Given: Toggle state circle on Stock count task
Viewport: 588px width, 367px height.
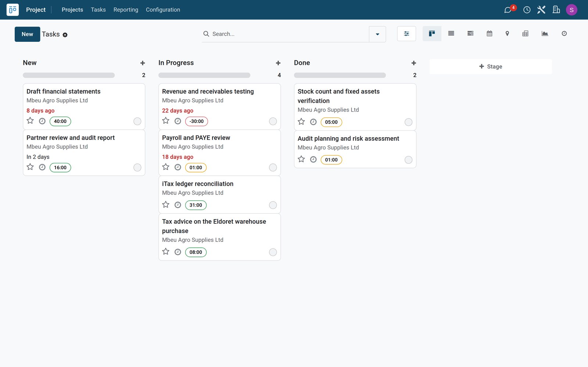Looking at the screenshot, I should tap(408, 122).
